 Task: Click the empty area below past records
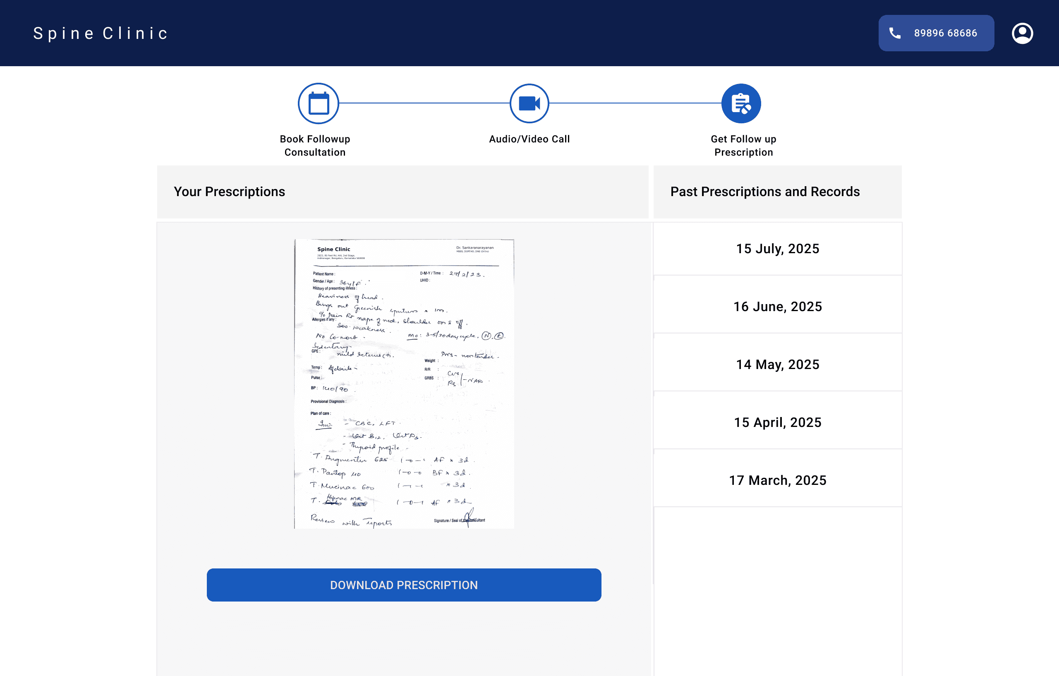[777, 590]
